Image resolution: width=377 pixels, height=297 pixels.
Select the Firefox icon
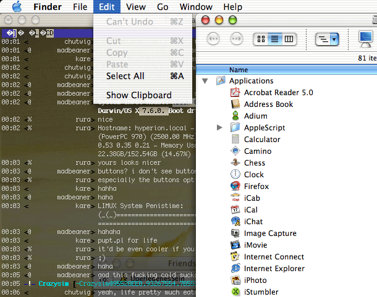tap(235, 186)
